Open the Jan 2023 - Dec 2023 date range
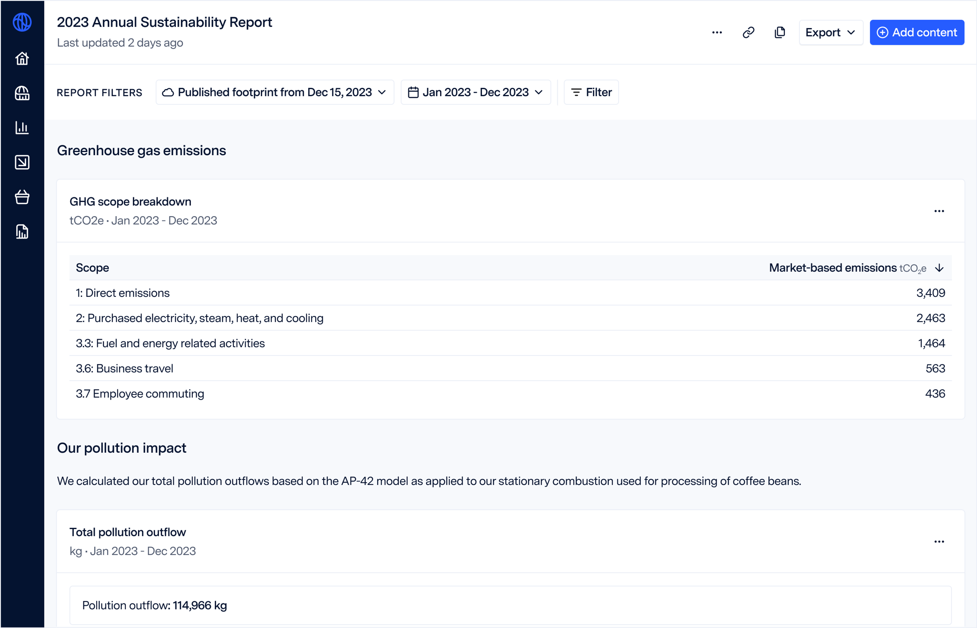 click(x=475, y=92)
